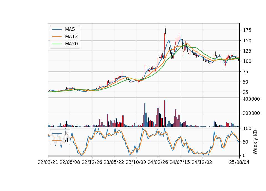Screen dimensions: 266x191
Task: Click the 23/05/22 date tick label
Action: coord(114,162)
